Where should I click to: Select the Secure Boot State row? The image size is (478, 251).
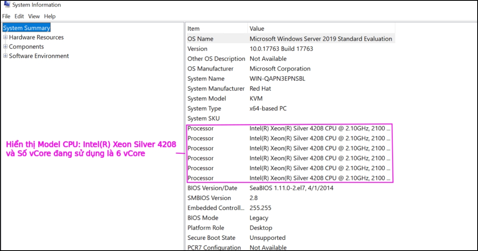point(279,237)
